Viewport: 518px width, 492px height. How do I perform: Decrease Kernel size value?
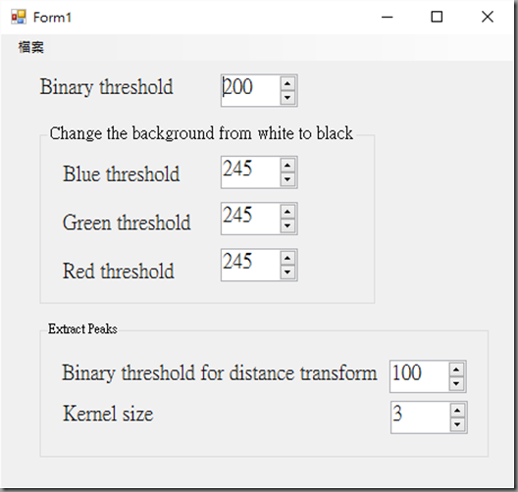click(x=457, y=424)
